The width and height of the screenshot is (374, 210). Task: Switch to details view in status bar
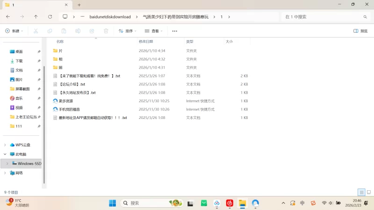click(361, 192)
